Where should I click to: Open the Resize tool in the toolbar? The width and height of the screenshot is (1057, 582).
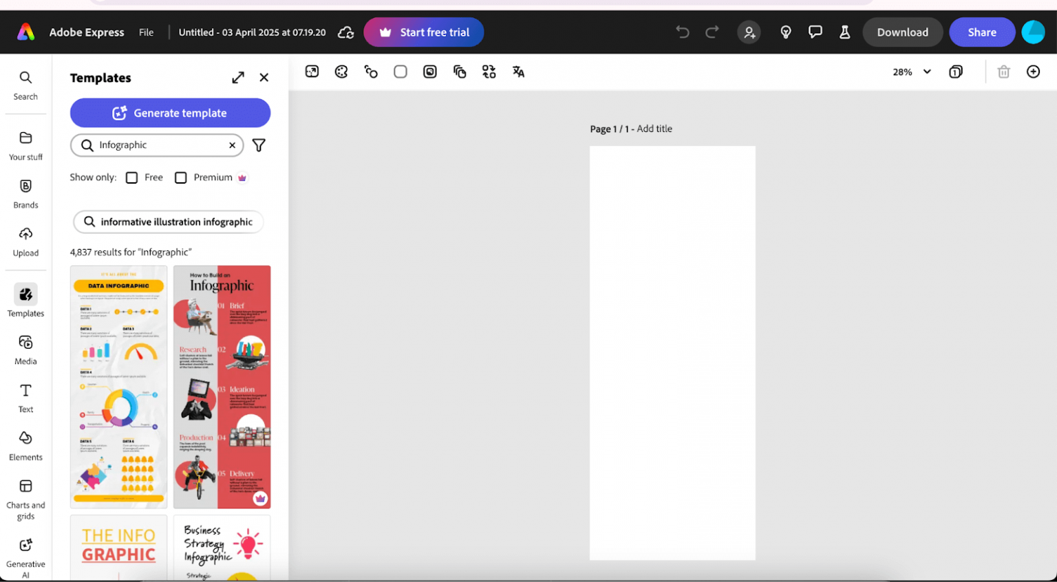point(312,72)
